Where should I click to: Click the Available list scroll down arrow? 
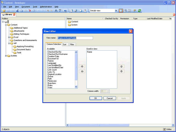(x=76, y=87)
